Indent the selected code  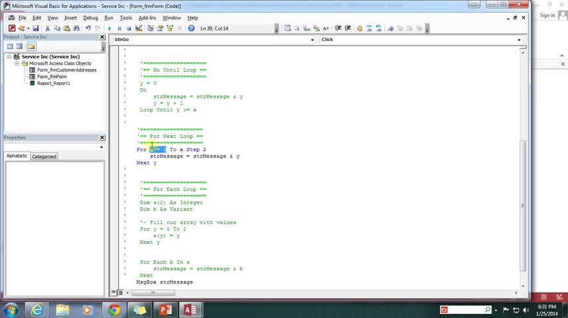338,28
